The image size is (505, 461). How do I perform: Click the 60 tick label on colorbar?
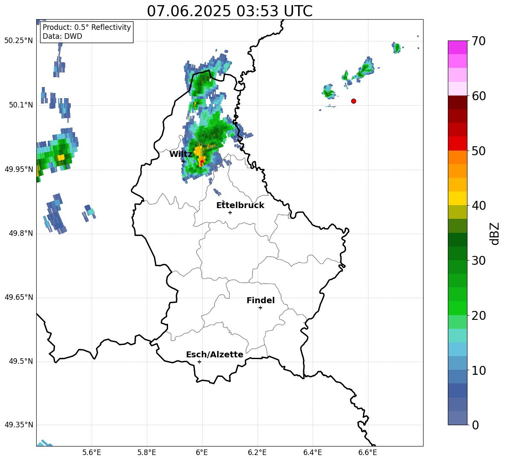478,96
